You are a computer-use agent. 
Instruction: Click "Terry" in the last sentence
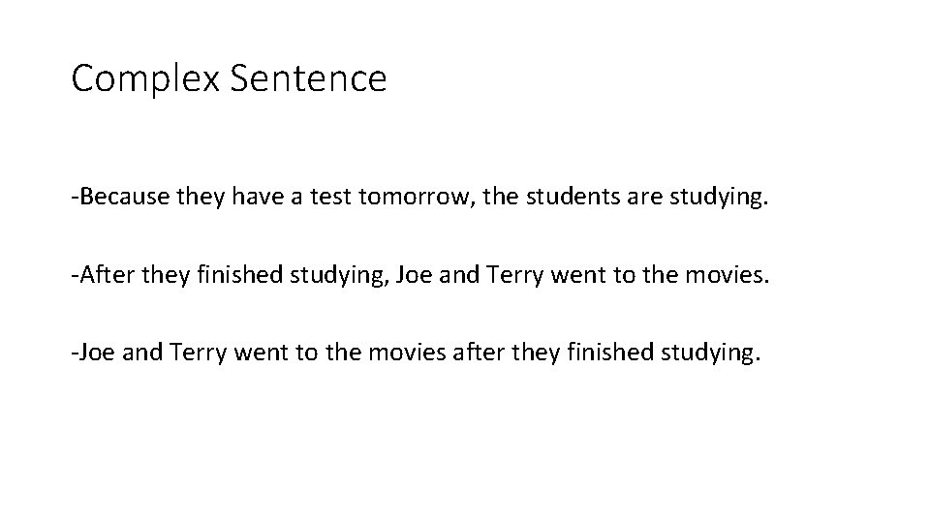pyautogui.click(x=198, y=354)
